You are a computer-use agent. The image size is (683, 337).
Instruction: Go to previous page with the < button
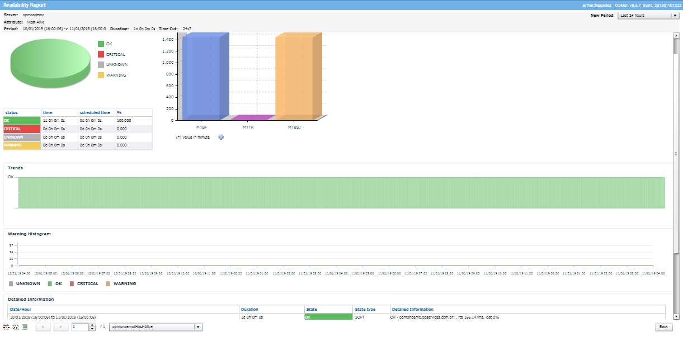[44, 327]
